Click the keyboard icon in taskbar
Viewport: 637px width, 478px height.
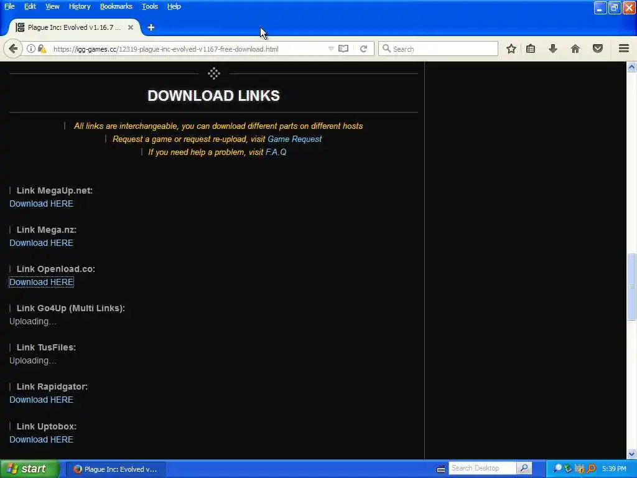click(441, 469)
